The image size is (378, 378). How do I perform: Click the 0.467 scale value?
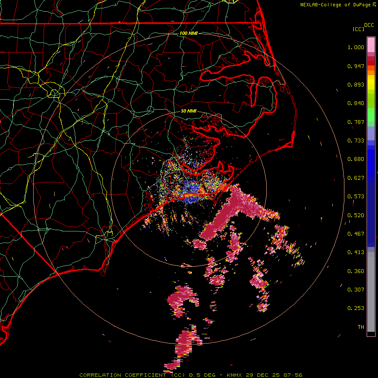click(356, 234)
